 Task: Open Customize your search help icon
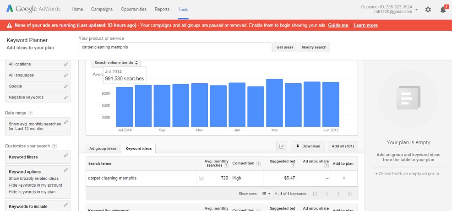point(54,146)
